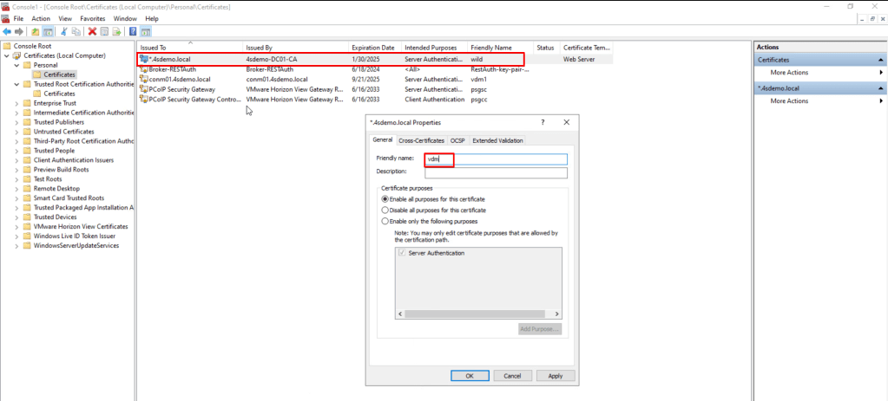The height and width of the screenshot is (401, 888).
Task: Expand the Enterprise Trust tree node
Action: [x=16, y=103]
